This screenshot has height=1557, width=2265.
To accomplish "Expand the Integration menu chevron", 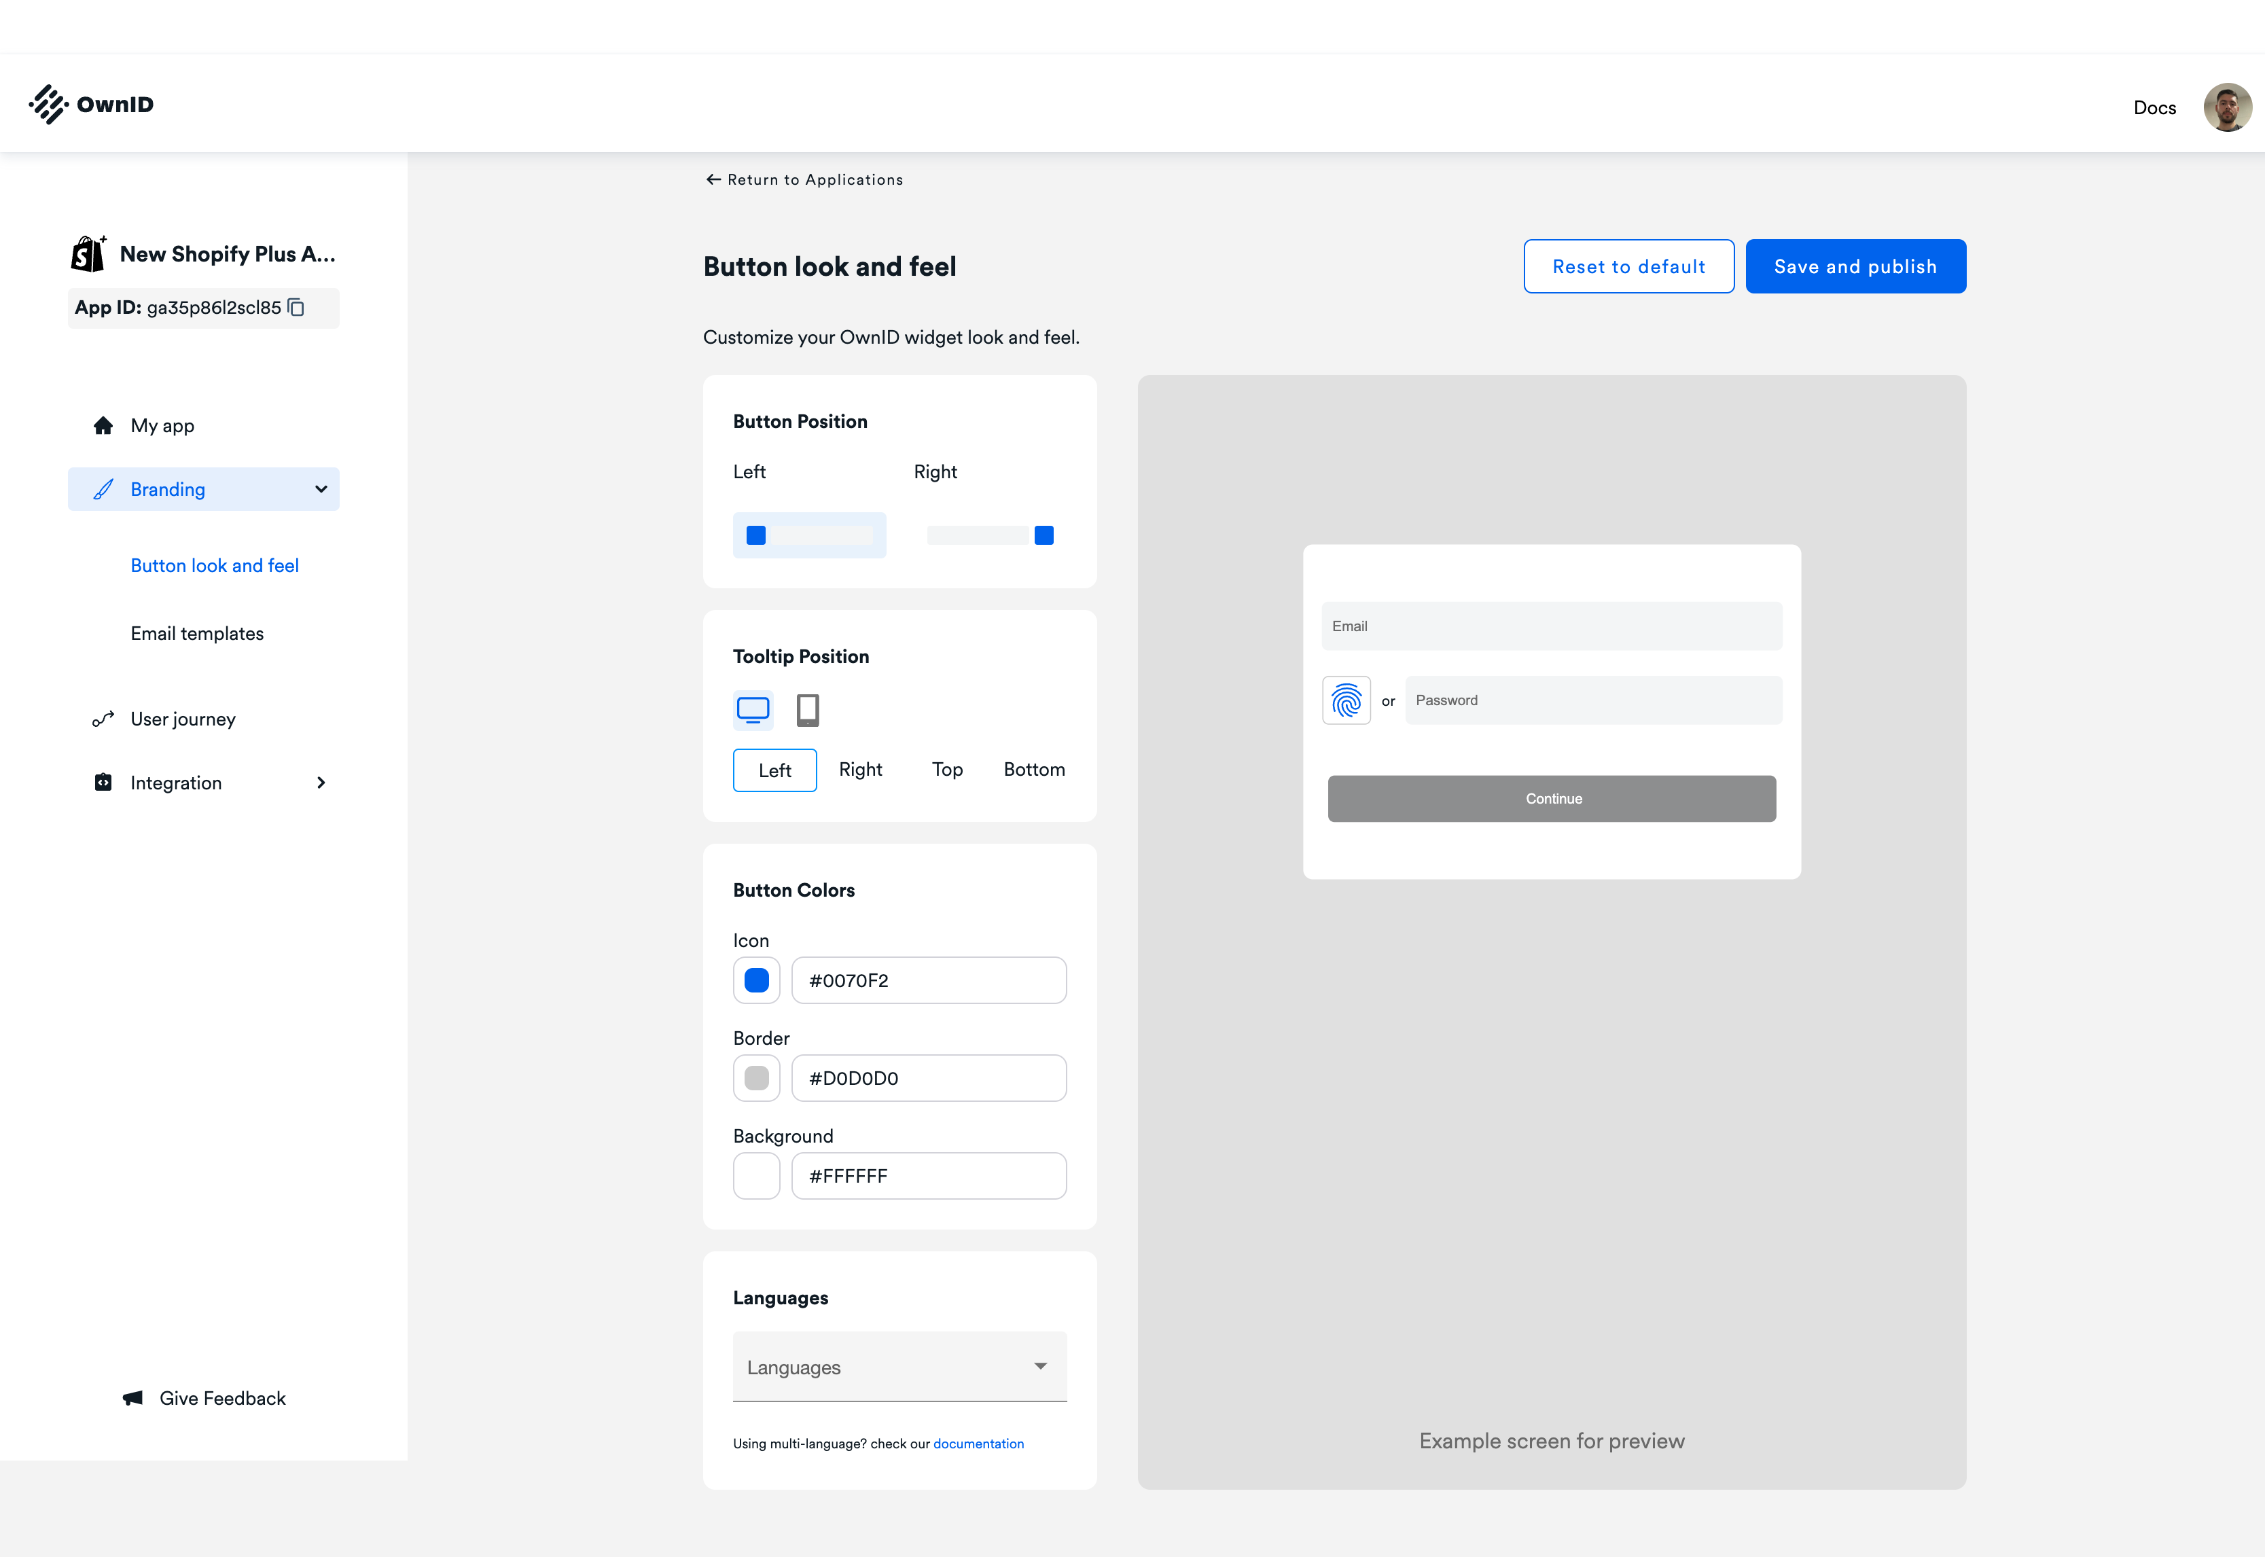I will tap(321, 783).
